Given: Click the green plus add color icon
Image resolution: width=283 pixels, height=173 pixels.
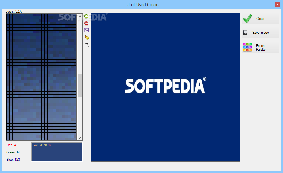Looking at the screenshot, I should pos(86,16).
